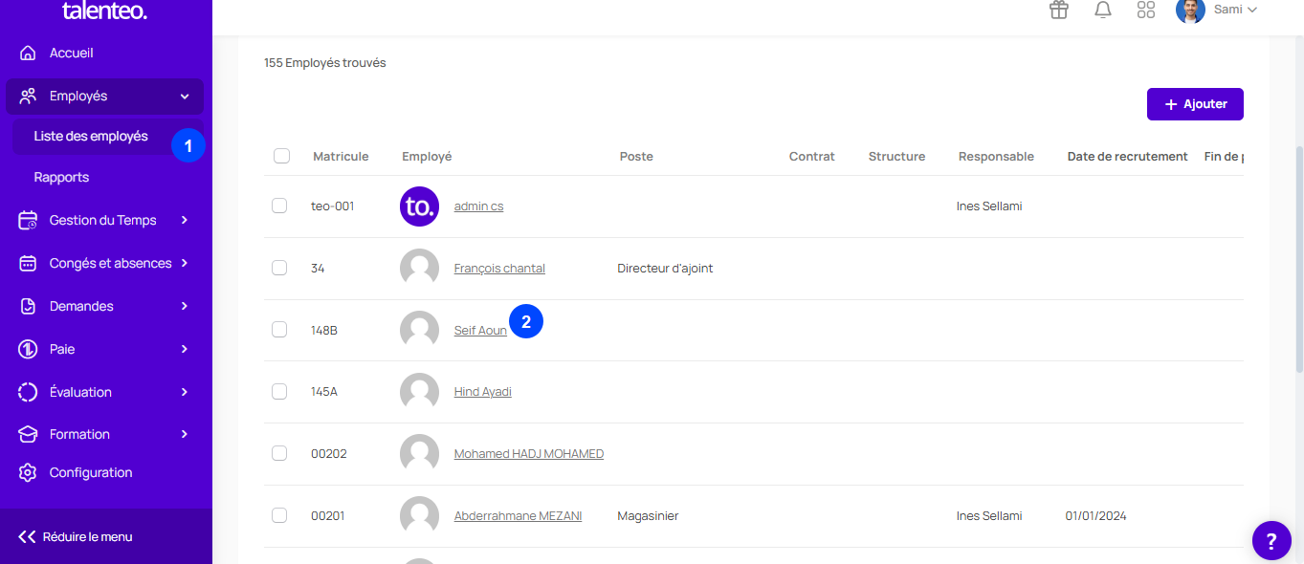The width and height of the screenshot is (1304, 564).
Task: Click the gift icon in top bar
Action: point(1058,11)
